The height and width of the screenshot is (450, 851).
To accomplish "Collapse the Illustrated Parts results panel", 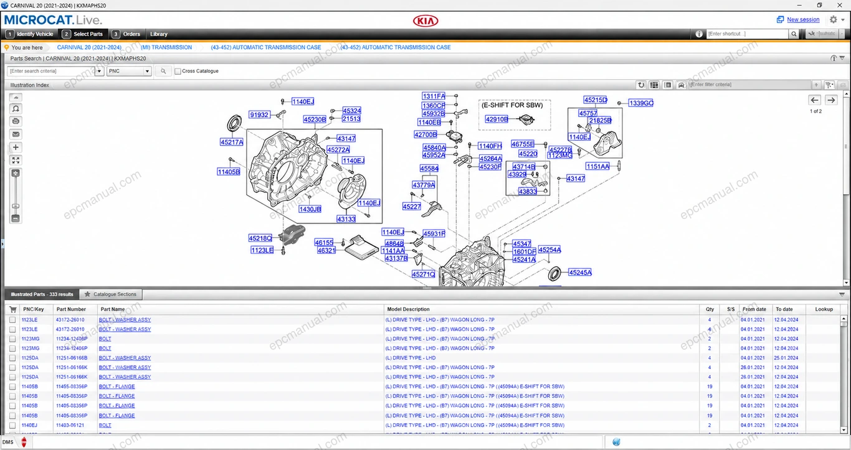I will pos(842,294).
